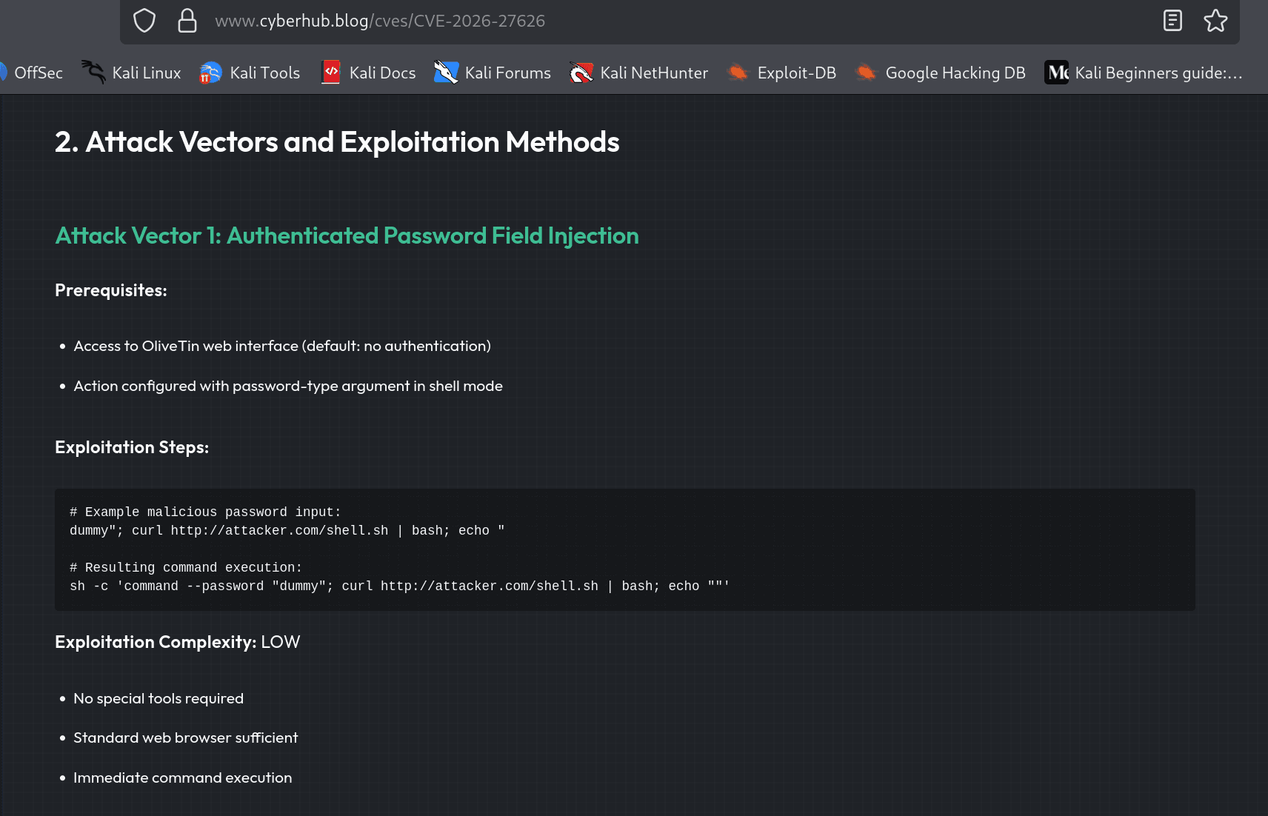Viewport: 1268px width, 816px height.
Task: Click the "Standard web browser sufficient" bullet
Action: tap(186, 738)
